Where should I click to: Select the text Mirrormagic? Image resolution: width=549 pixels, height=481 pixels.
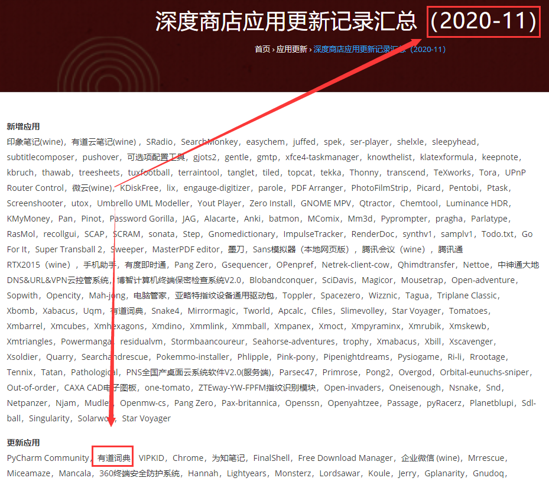211,311
